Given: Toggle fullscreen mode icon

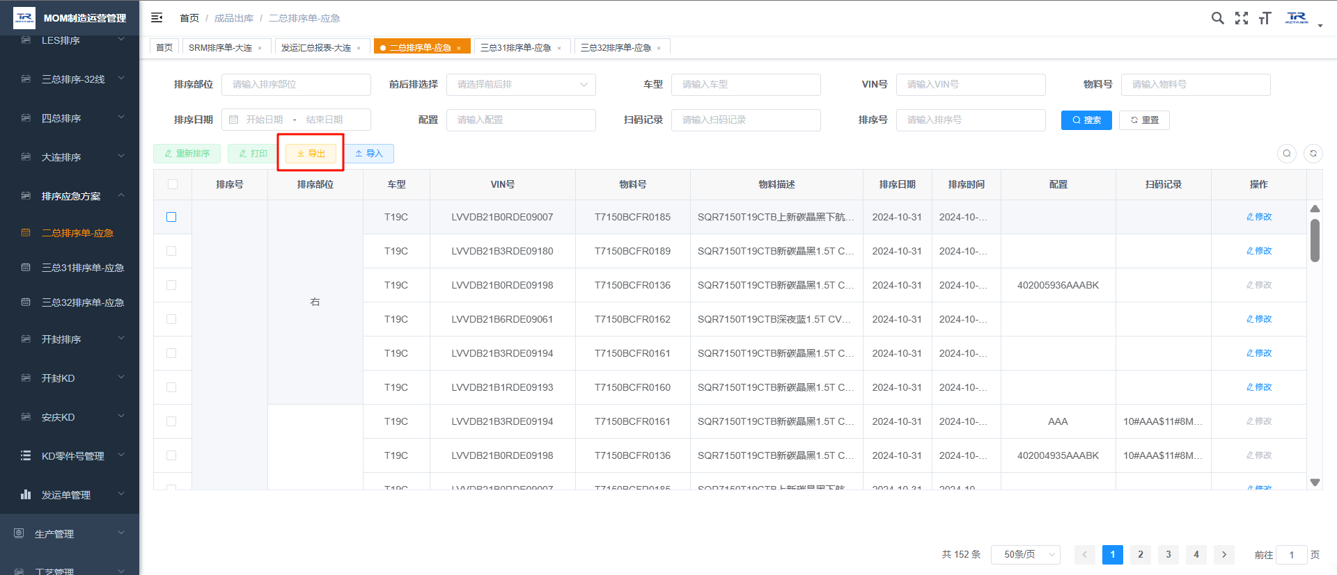Looking at the screenshot, I should coord(1242,18).
